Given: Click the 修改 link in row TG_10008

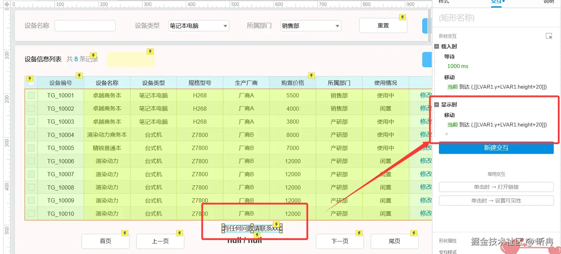Looking at the screenshot, I should coord(426,187).
